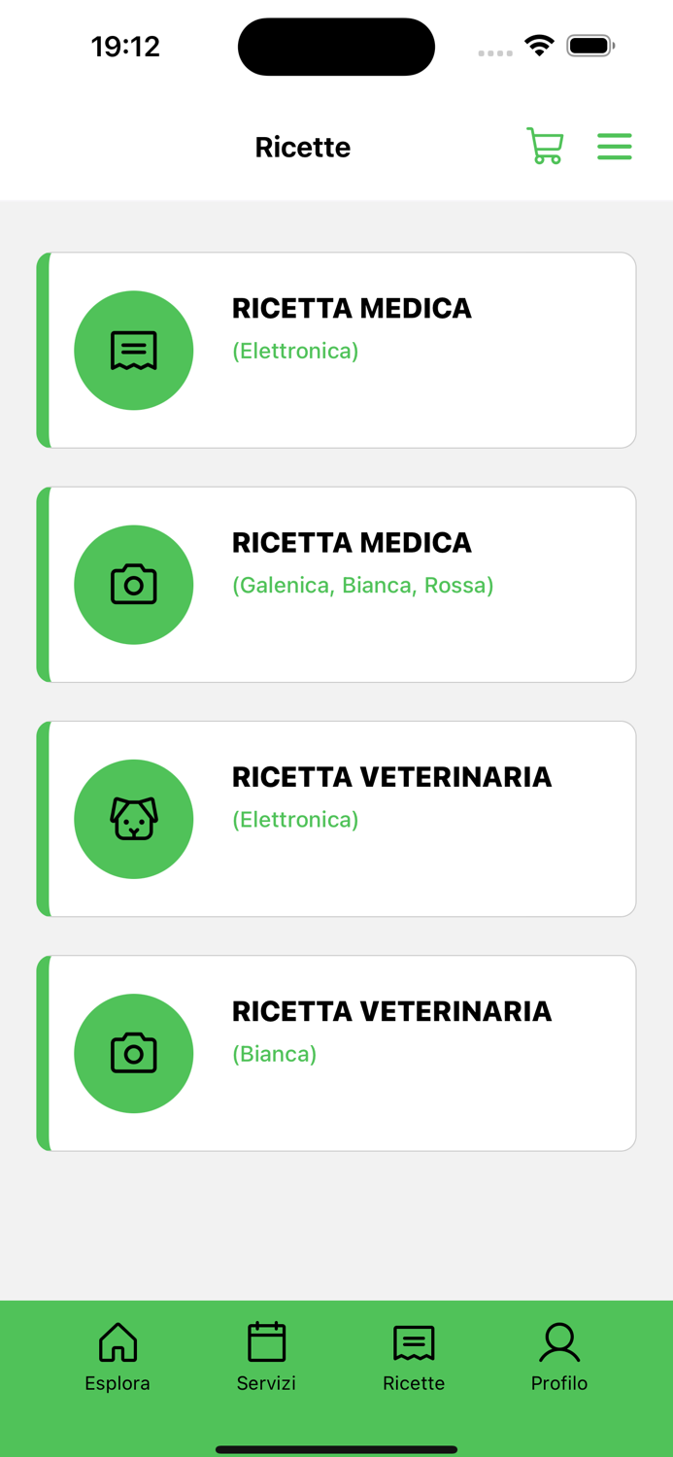
Task: Tap the dog icon for veterinary prescriptions
Action: pos(133,818)
